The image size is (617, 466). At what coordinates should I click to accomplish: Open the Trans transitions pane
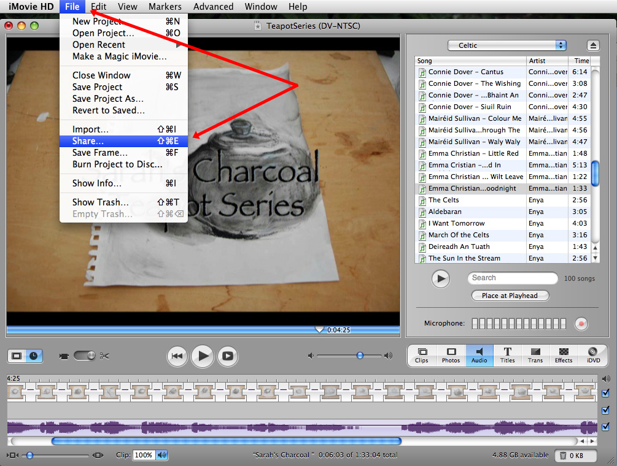pyautogui.click(x=535, y=355)
